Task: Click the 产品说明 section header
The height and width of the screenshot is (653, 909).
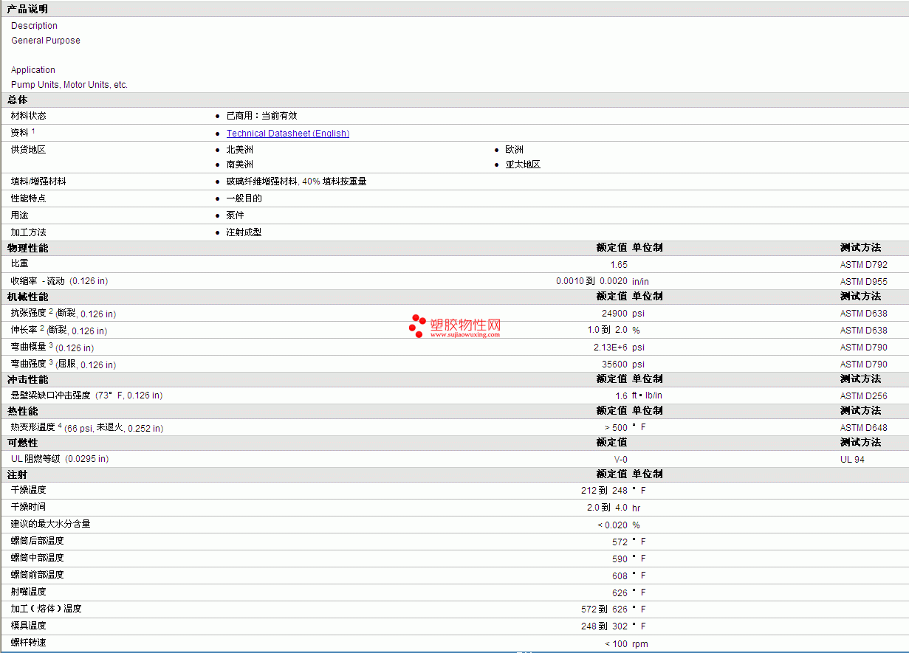Action: coord(27,10)
